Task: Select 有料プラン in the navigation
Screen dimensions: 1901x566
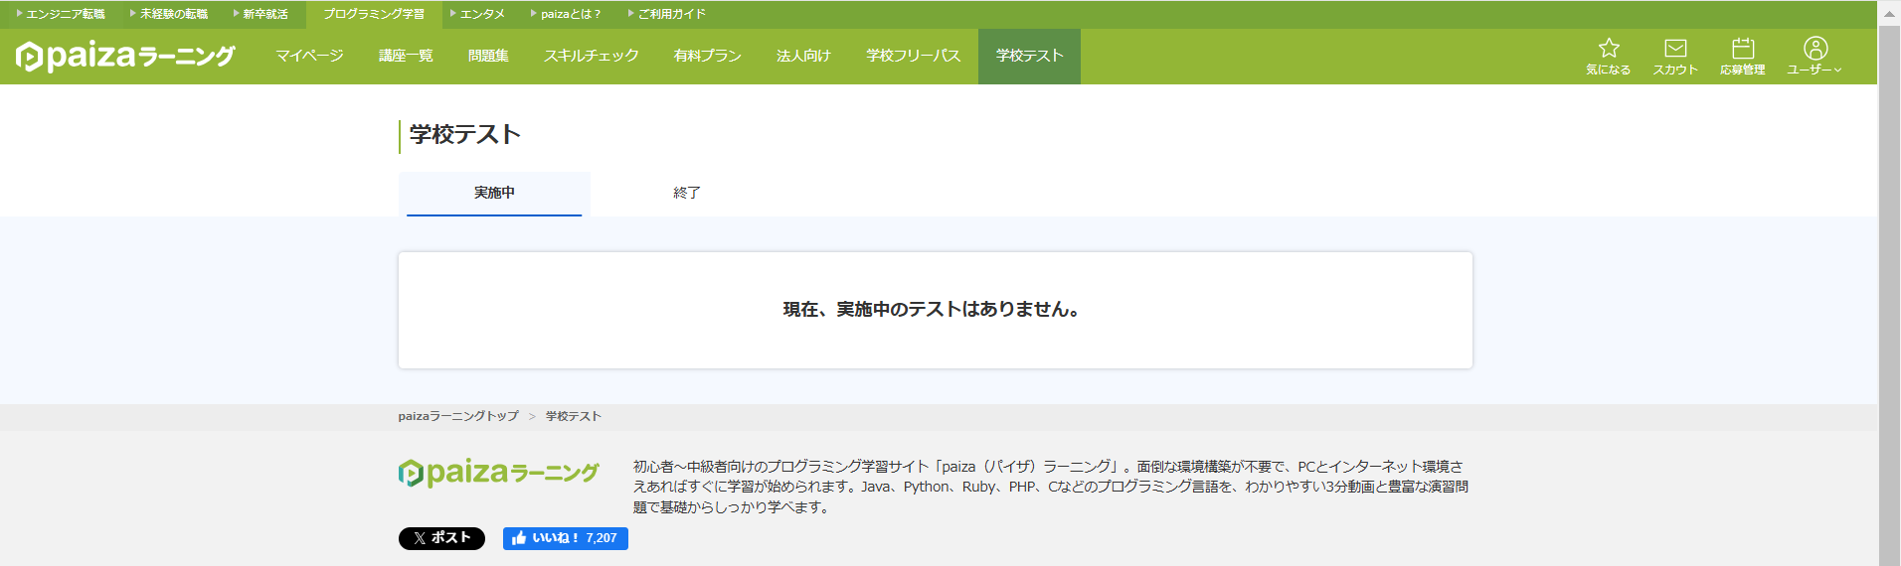Action: (x=707, y=56)
